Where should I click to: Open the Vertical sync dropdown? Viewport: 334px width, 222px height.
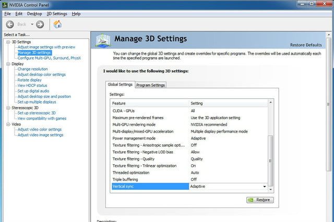pyautogui.click(x=264, y=186)
